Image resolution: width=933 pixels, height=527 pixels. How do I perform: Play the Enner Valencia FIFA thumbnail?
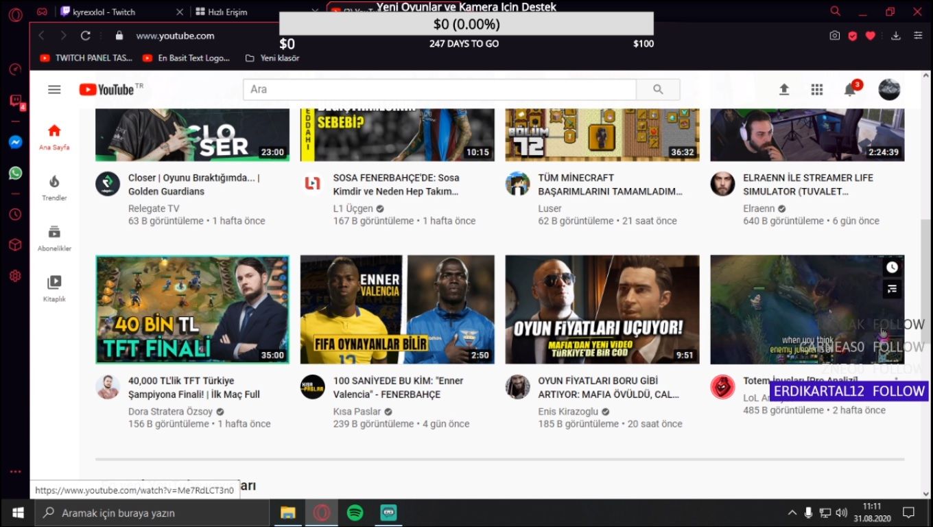pos(397,309)
